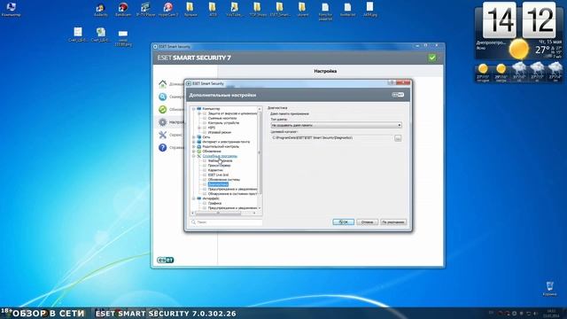
Task: Collapse the Компьютер tree node
Action: pos(194,108)
